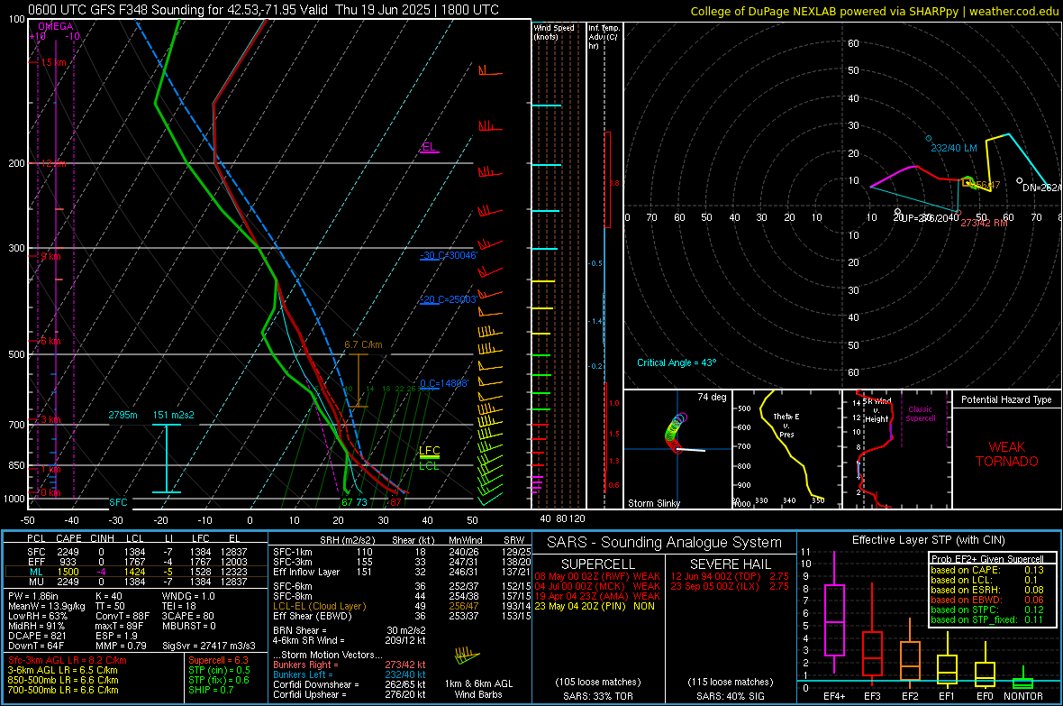Click the Corfidi Downshear vector line

pyautogui.click(x=350, y=685)
